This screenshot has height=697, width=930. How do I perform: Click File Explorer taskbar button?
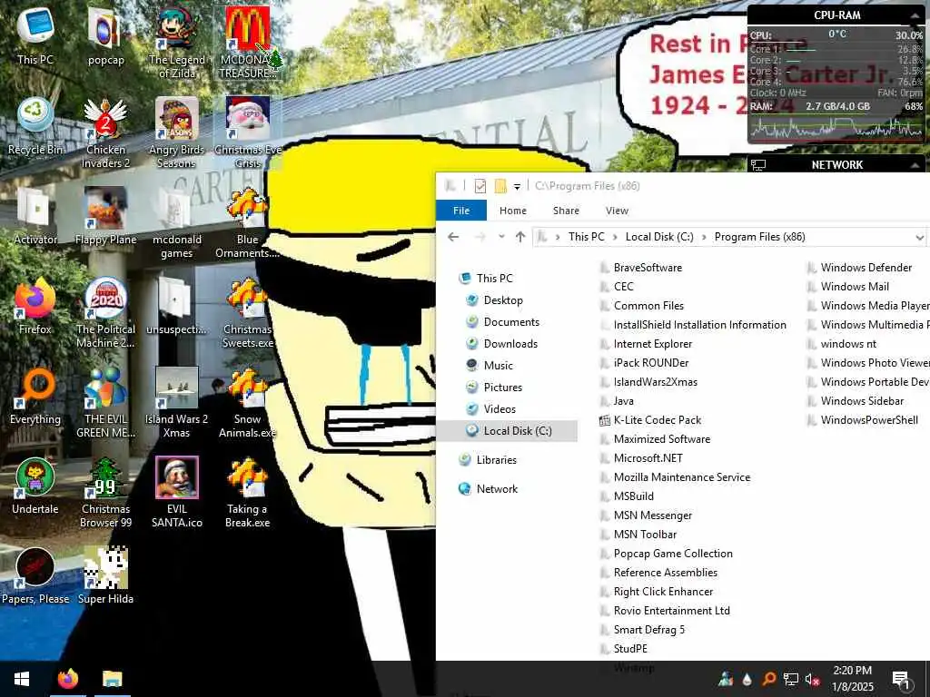tap(112, 679)
